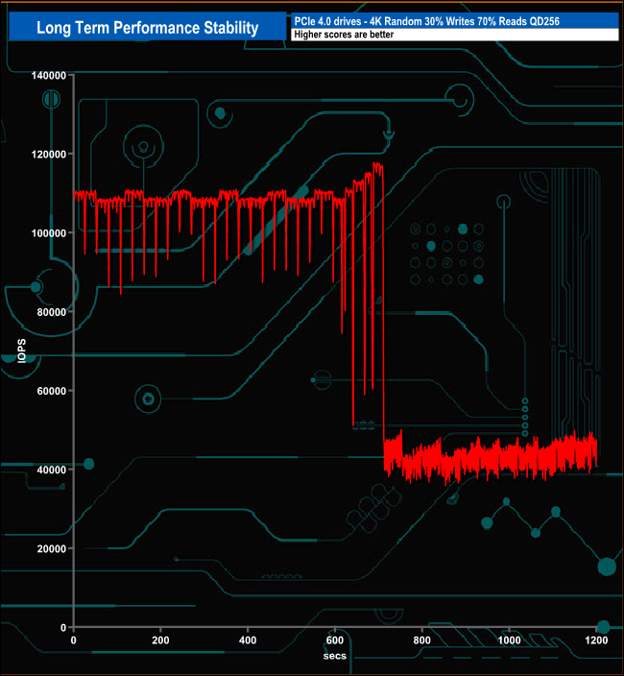Select the 600 secs x-axis tick
The width and height of the screenshot is (624, 676).
[x=335, y=640]
